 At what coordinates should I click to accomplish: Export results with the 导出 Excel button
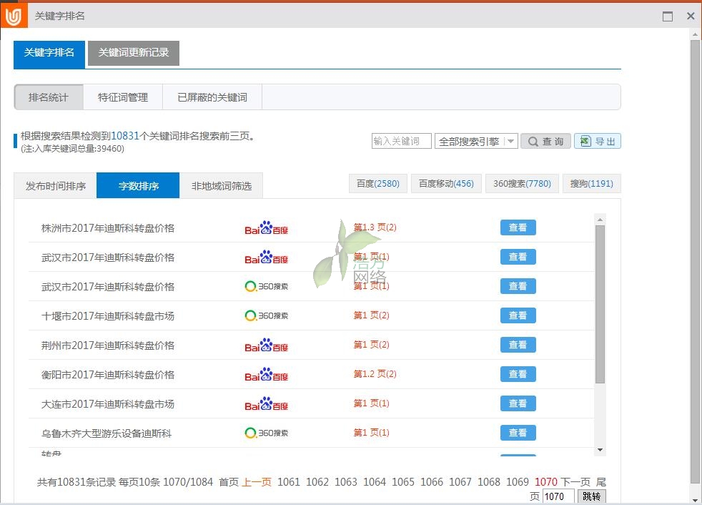(597, 142)
